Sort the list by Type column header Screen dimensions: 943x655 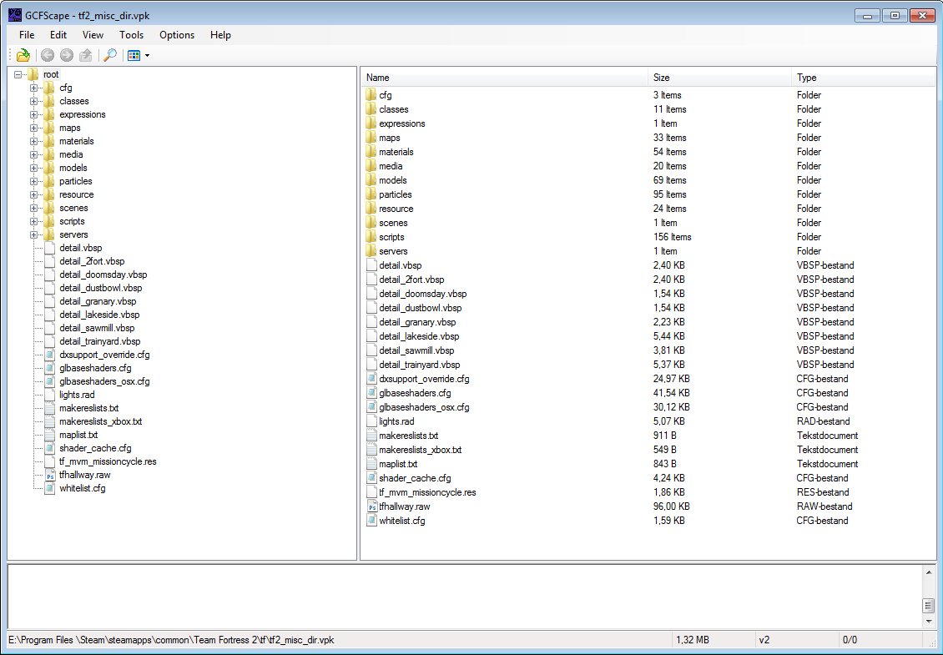coord(863,78)
